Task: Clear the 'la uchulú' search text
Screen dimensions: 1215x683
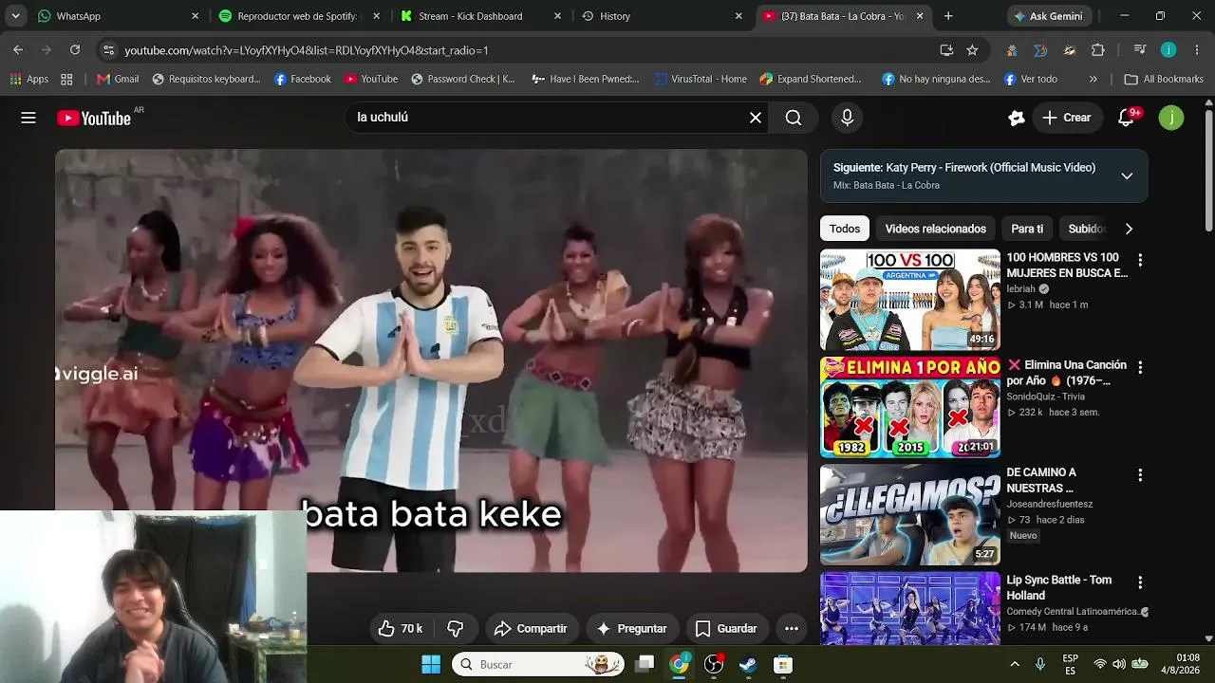Action: click(x=756, y=118)
